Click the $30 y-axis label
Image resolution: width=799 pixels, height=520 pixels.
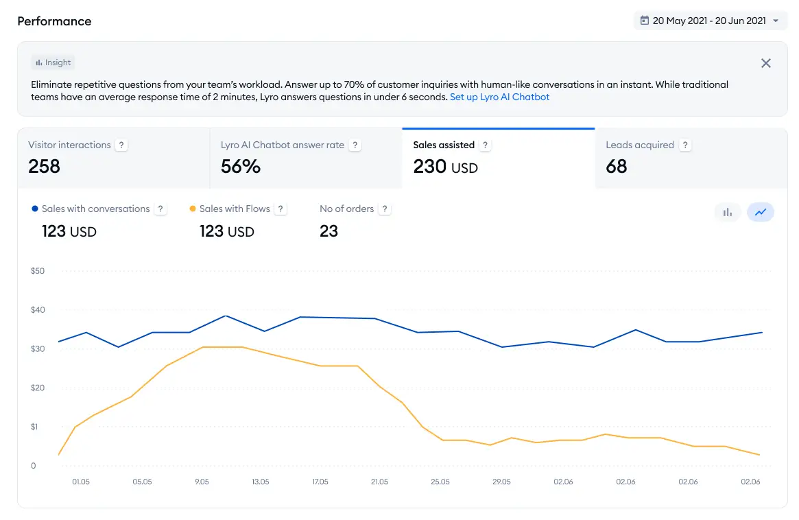click(38, 348)
